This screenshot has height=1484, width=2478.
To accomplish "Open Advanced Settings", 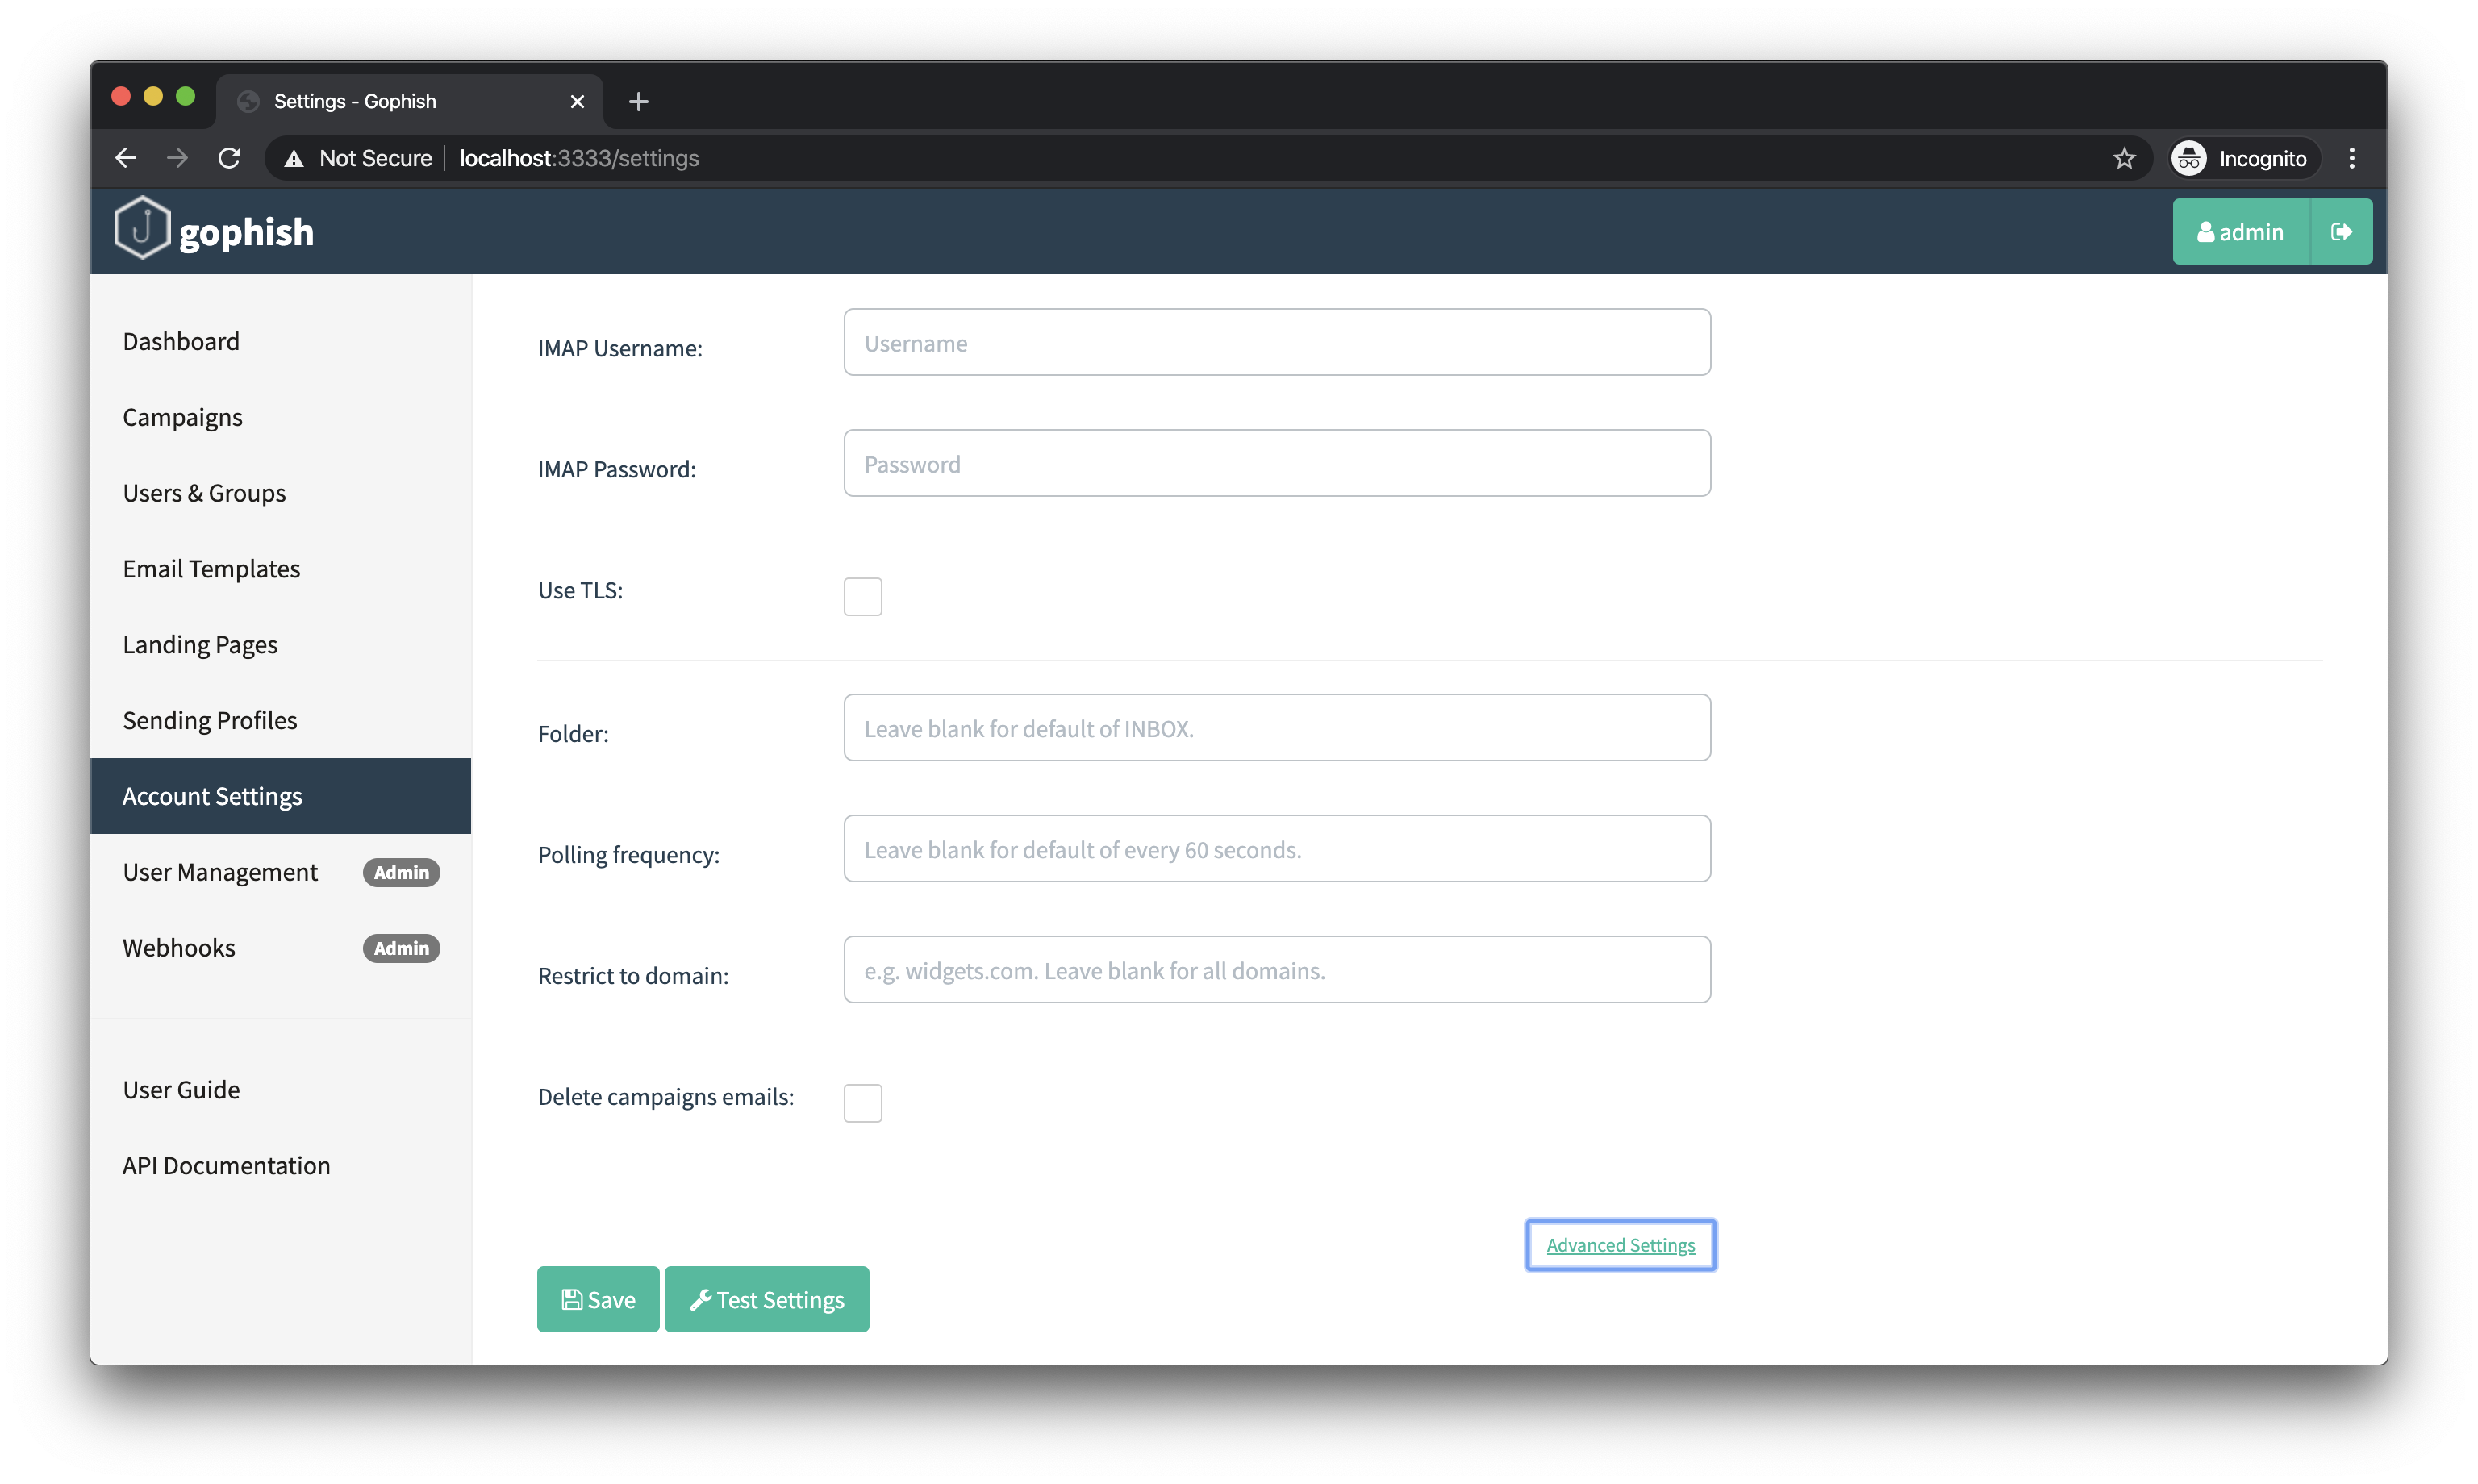I will tap(1620, 1244).
